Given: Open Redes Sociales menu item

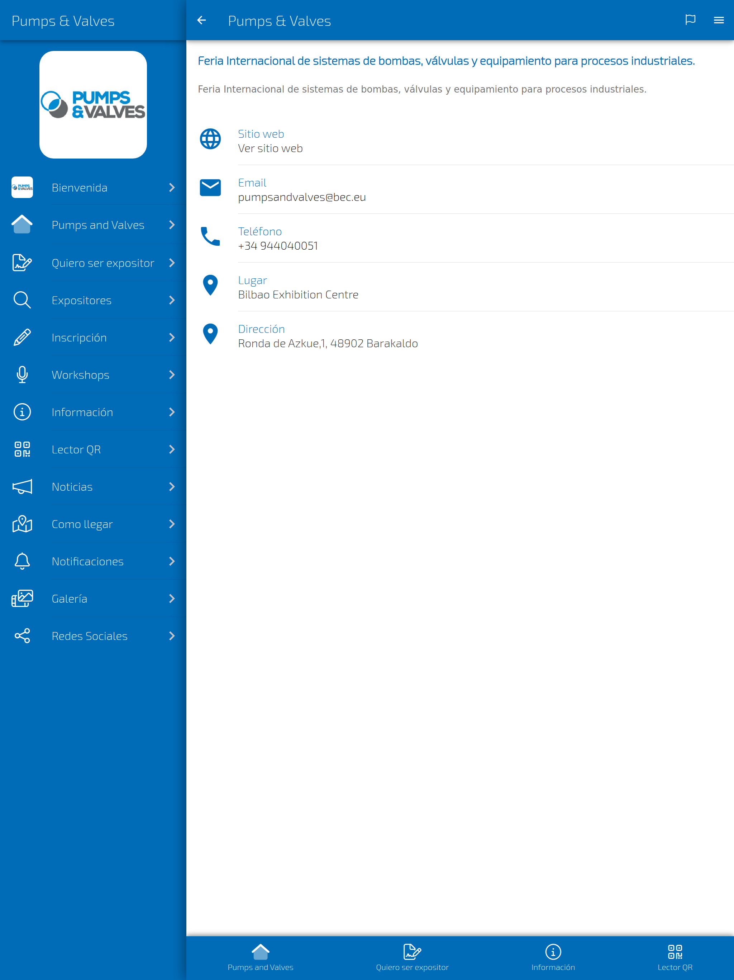Looking at the screenshot, I should (x=93, y=636).
